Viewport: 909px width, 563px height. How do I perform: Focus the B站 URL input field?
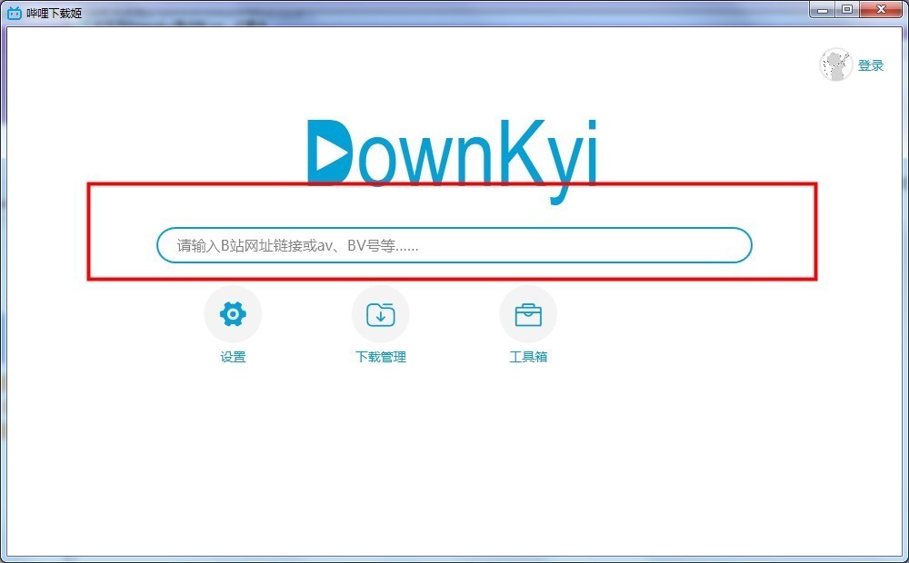pyautogui.click(x=454, y=245)
